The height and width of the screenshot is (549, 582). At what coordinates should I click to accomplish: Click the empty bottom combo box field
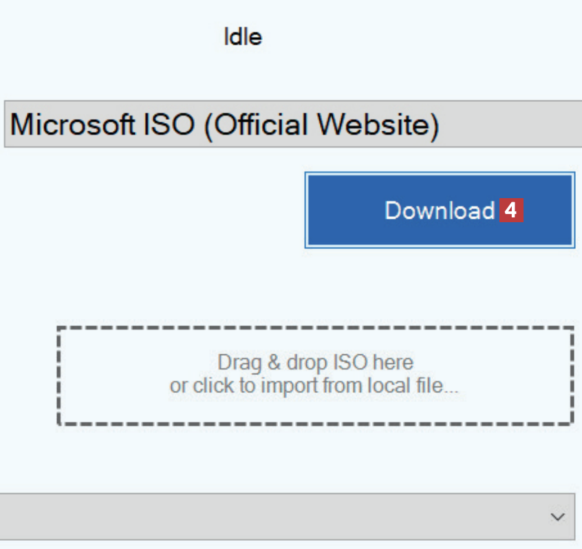275,517
